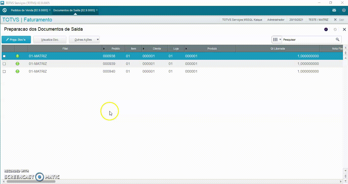Image resolution: width=348 pixels, height=184 pixels.
Task: Click the black round icon beside the gear
Action: [x=326, y=29]
